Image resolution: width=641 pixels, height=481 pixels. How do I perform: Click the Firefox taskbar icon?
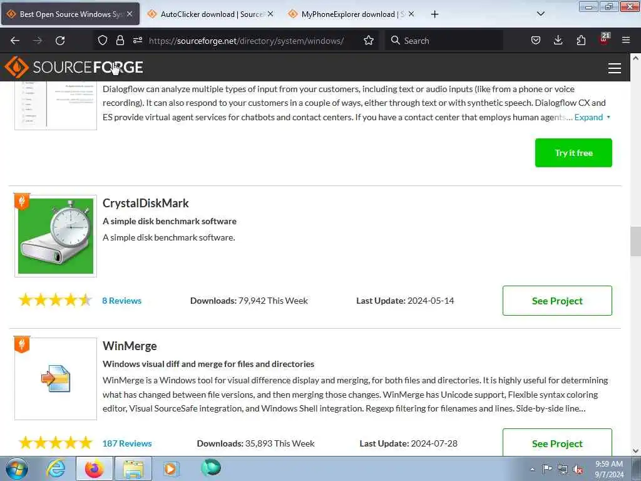click(95, 468)
